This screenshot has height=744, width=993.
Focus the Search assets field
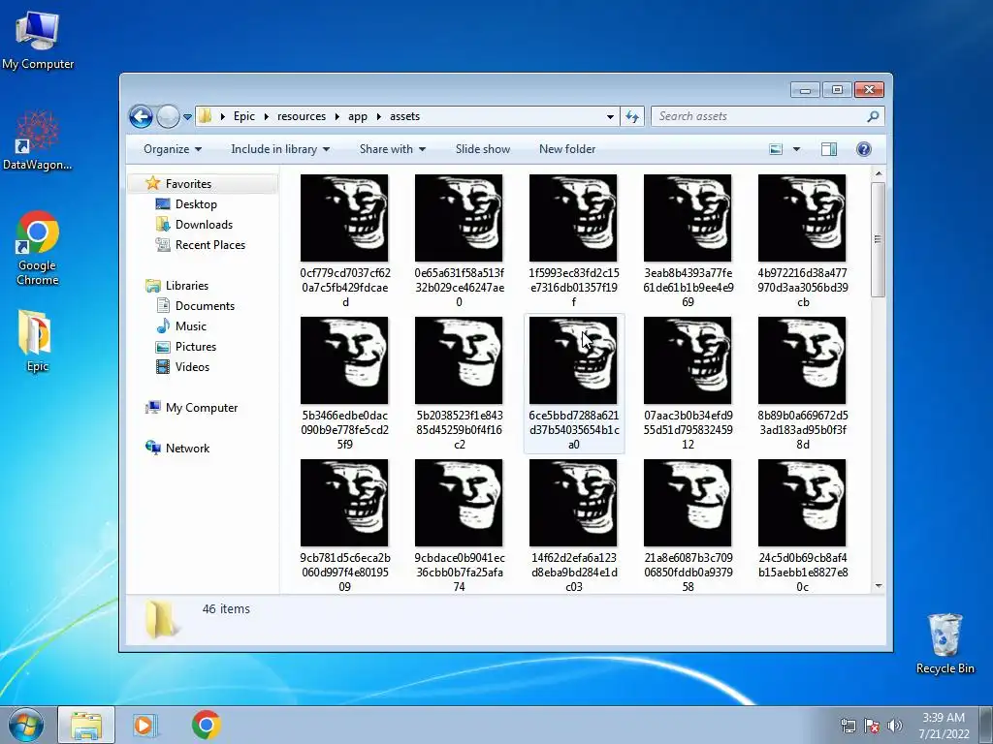(x=767, y=116)
